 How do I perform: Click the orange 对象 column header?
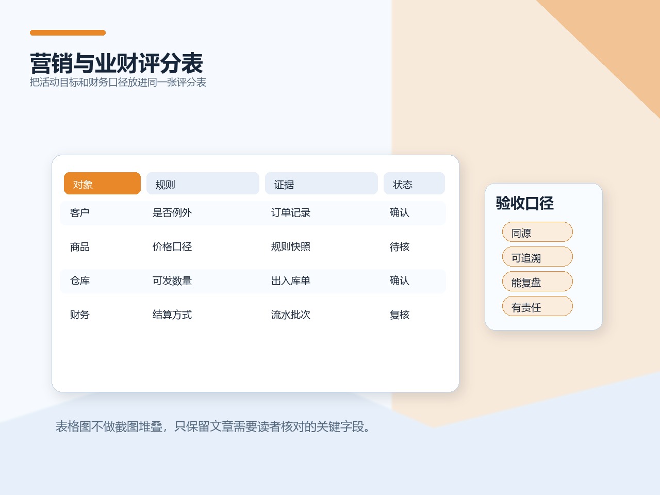102,184
